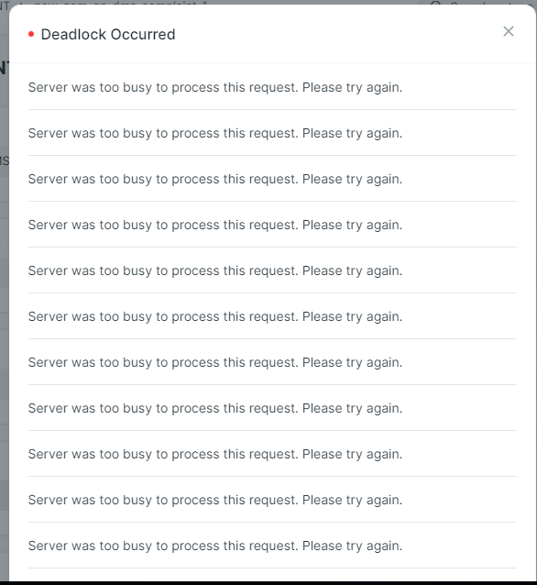Viewport: 537px width, 585px height.
Task: Select the fifth server busy message
Action: (215, 270)
